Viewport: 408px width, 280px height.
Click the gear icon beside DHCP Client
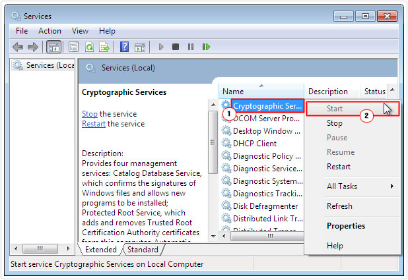[226, 143]
